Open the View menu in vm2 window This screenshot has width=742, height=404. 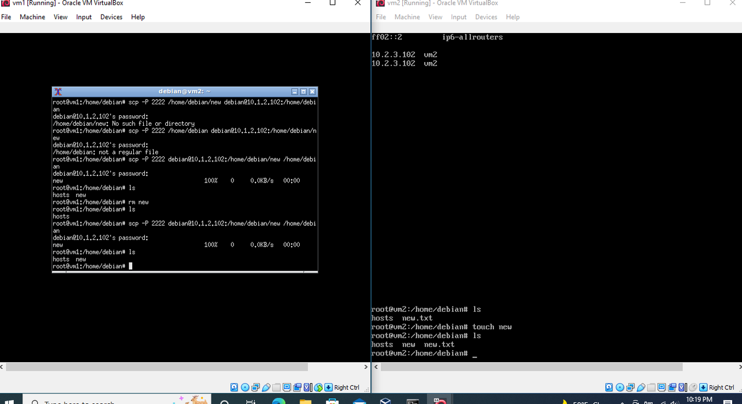(x=435, y=17)
